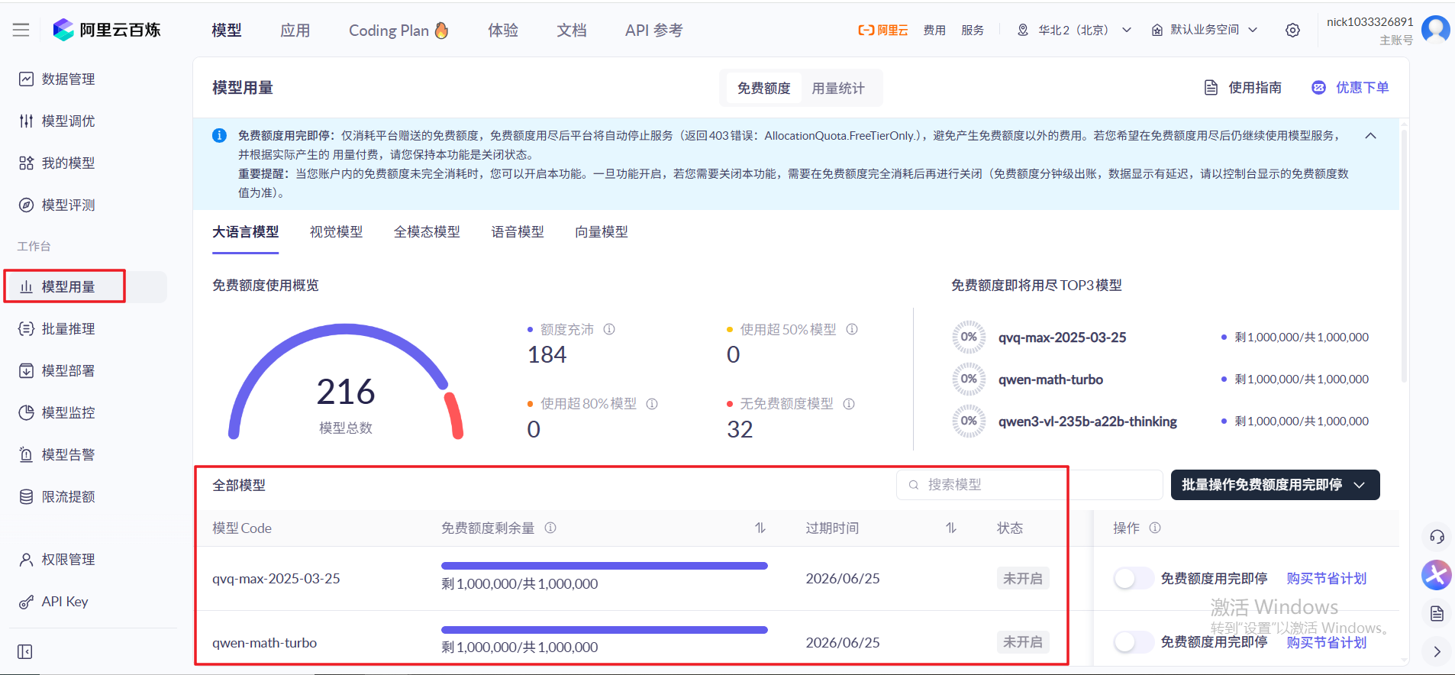The image size is (1455, 675).
Task: Expand the right floating panel arrow
Action: pos(1437,651)
